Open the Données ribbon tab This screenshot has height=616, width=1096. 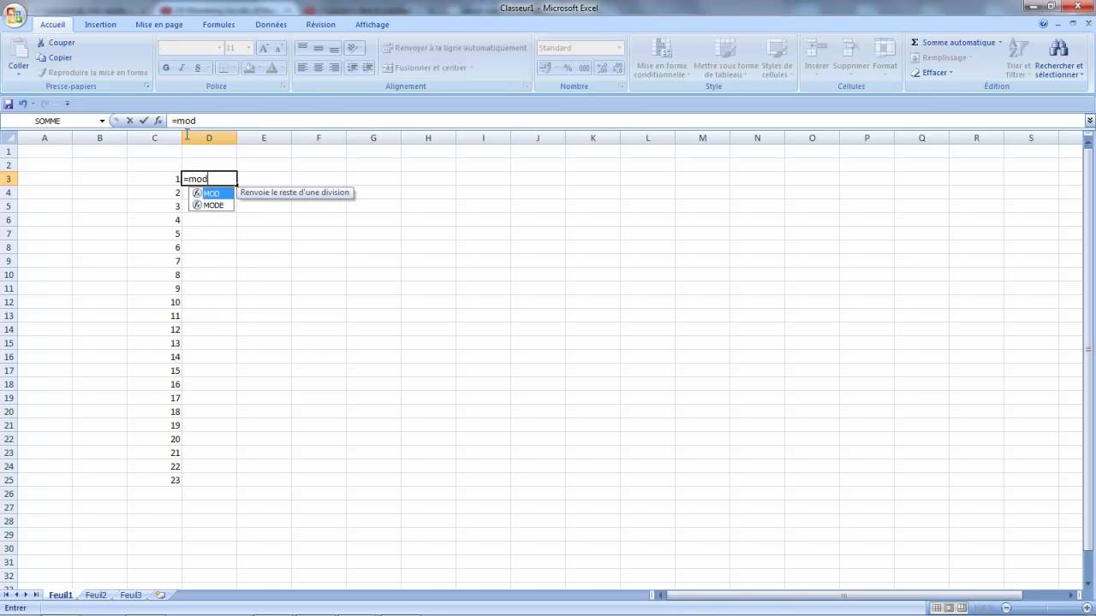click(271, 24)
